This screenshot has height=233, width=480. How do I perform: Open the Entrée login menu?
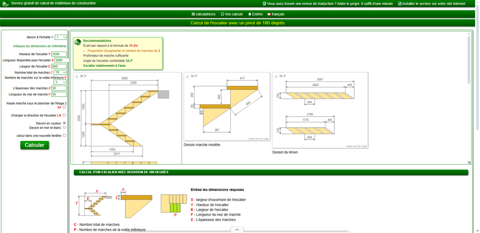(255, 14)
